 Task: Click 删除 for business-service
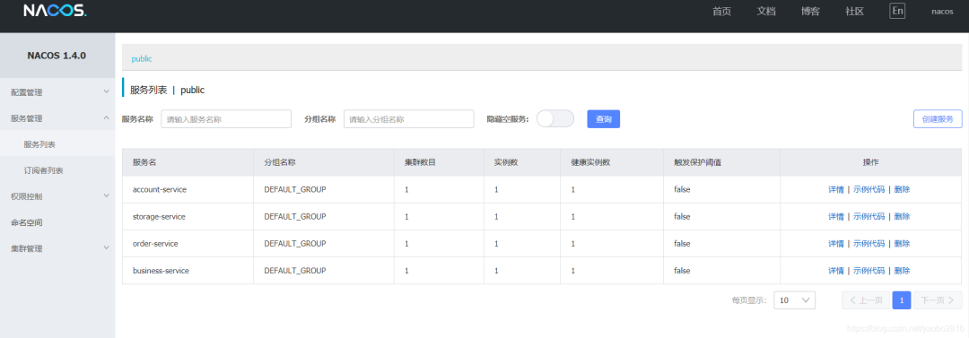tap(902, 271)
